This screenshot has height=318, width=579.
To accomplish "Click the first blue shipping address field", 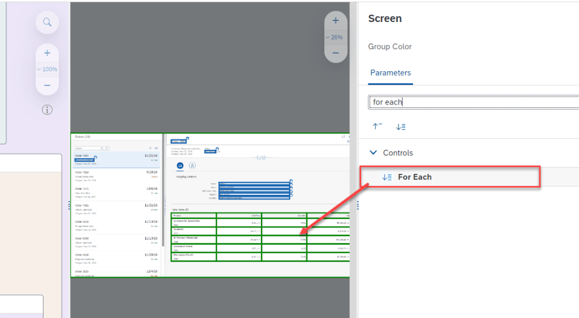I will tap(254, 183).
